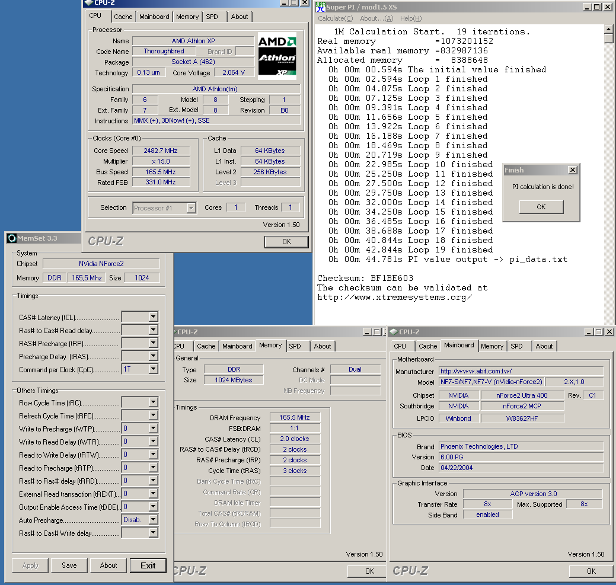Click the DRAM Frequency 165.5 MHz field

coord(295,417)
